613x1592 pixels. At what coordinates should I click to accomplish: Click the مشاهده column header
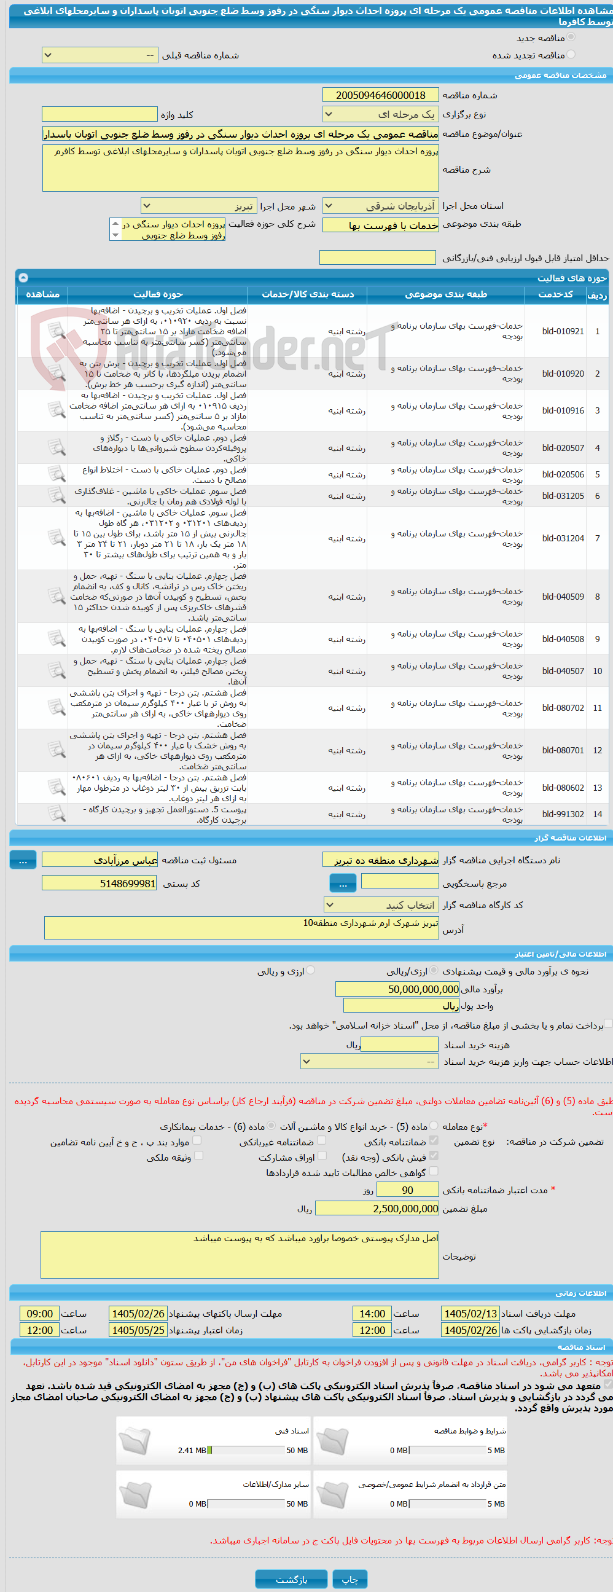coord(42,294)
